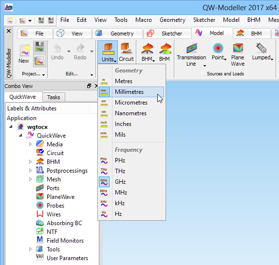Click the Transmission Line source icon
279x265 pixels.
(192, 48)
